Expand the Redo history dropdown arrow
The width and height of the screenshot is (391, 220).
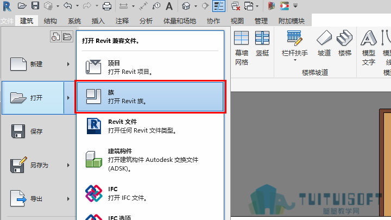[x=97, y=6]
